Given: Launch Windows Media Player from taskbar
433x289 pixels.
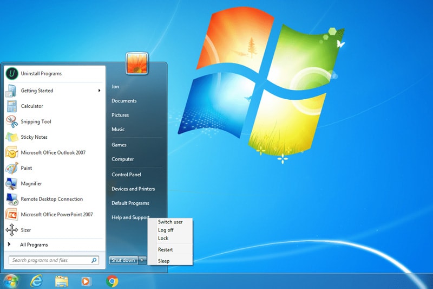Looking at the screenshot, I should point(86,281).
